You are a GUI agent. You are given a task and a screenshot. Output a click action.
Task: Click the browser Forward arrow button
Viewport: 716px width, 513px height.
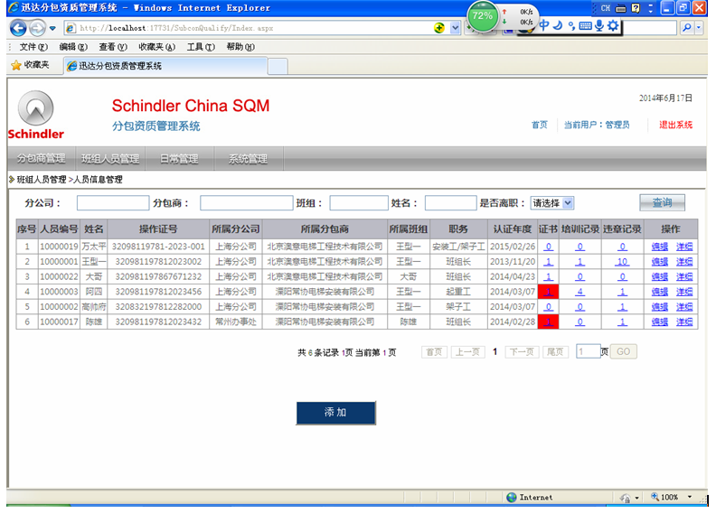(x=37, y=28)
